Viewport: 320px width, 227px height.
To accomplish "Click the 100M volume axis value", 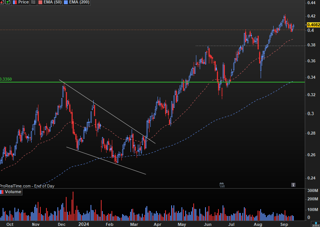I will (313, 210).
